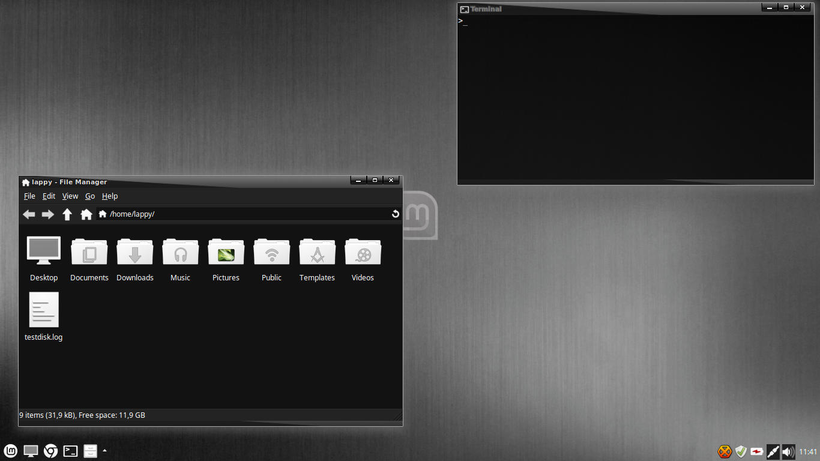Select the Desktop folder icon

tap(44, 250)
